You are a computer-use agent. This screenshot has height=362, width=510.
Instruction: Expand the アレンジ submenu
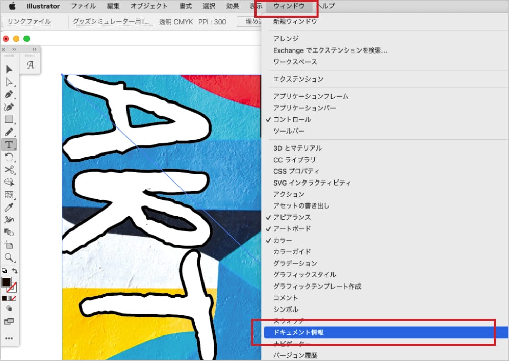[x=286, y=39]
